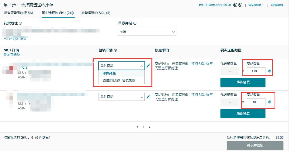Go to next page arrow
The image size is (291, 151).
click(x=150, y=127)
